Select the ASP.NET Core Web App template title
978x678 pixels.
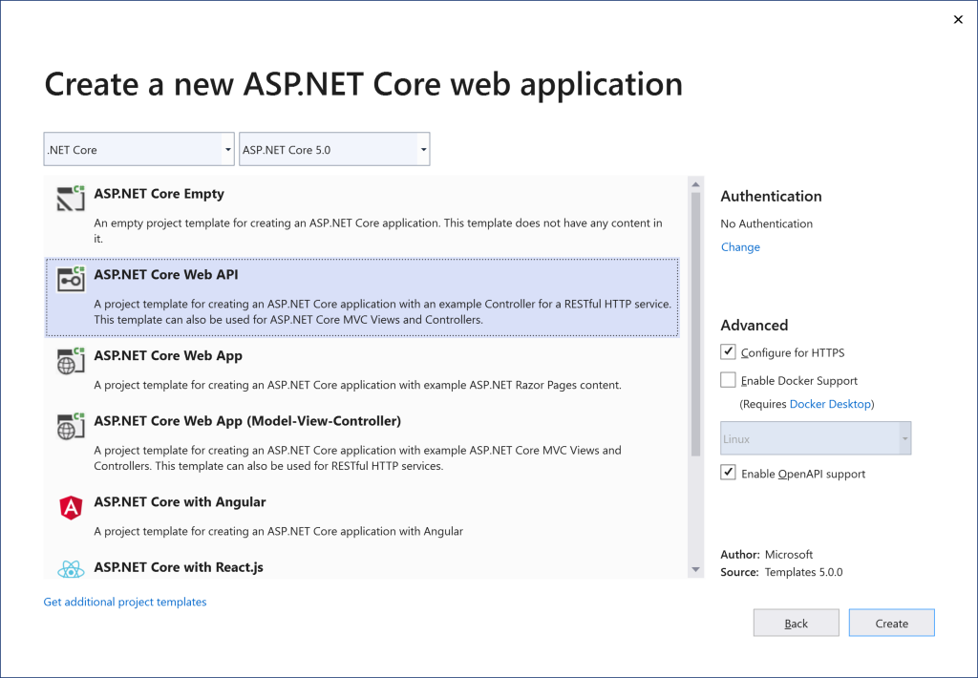[x=168, y=356]
